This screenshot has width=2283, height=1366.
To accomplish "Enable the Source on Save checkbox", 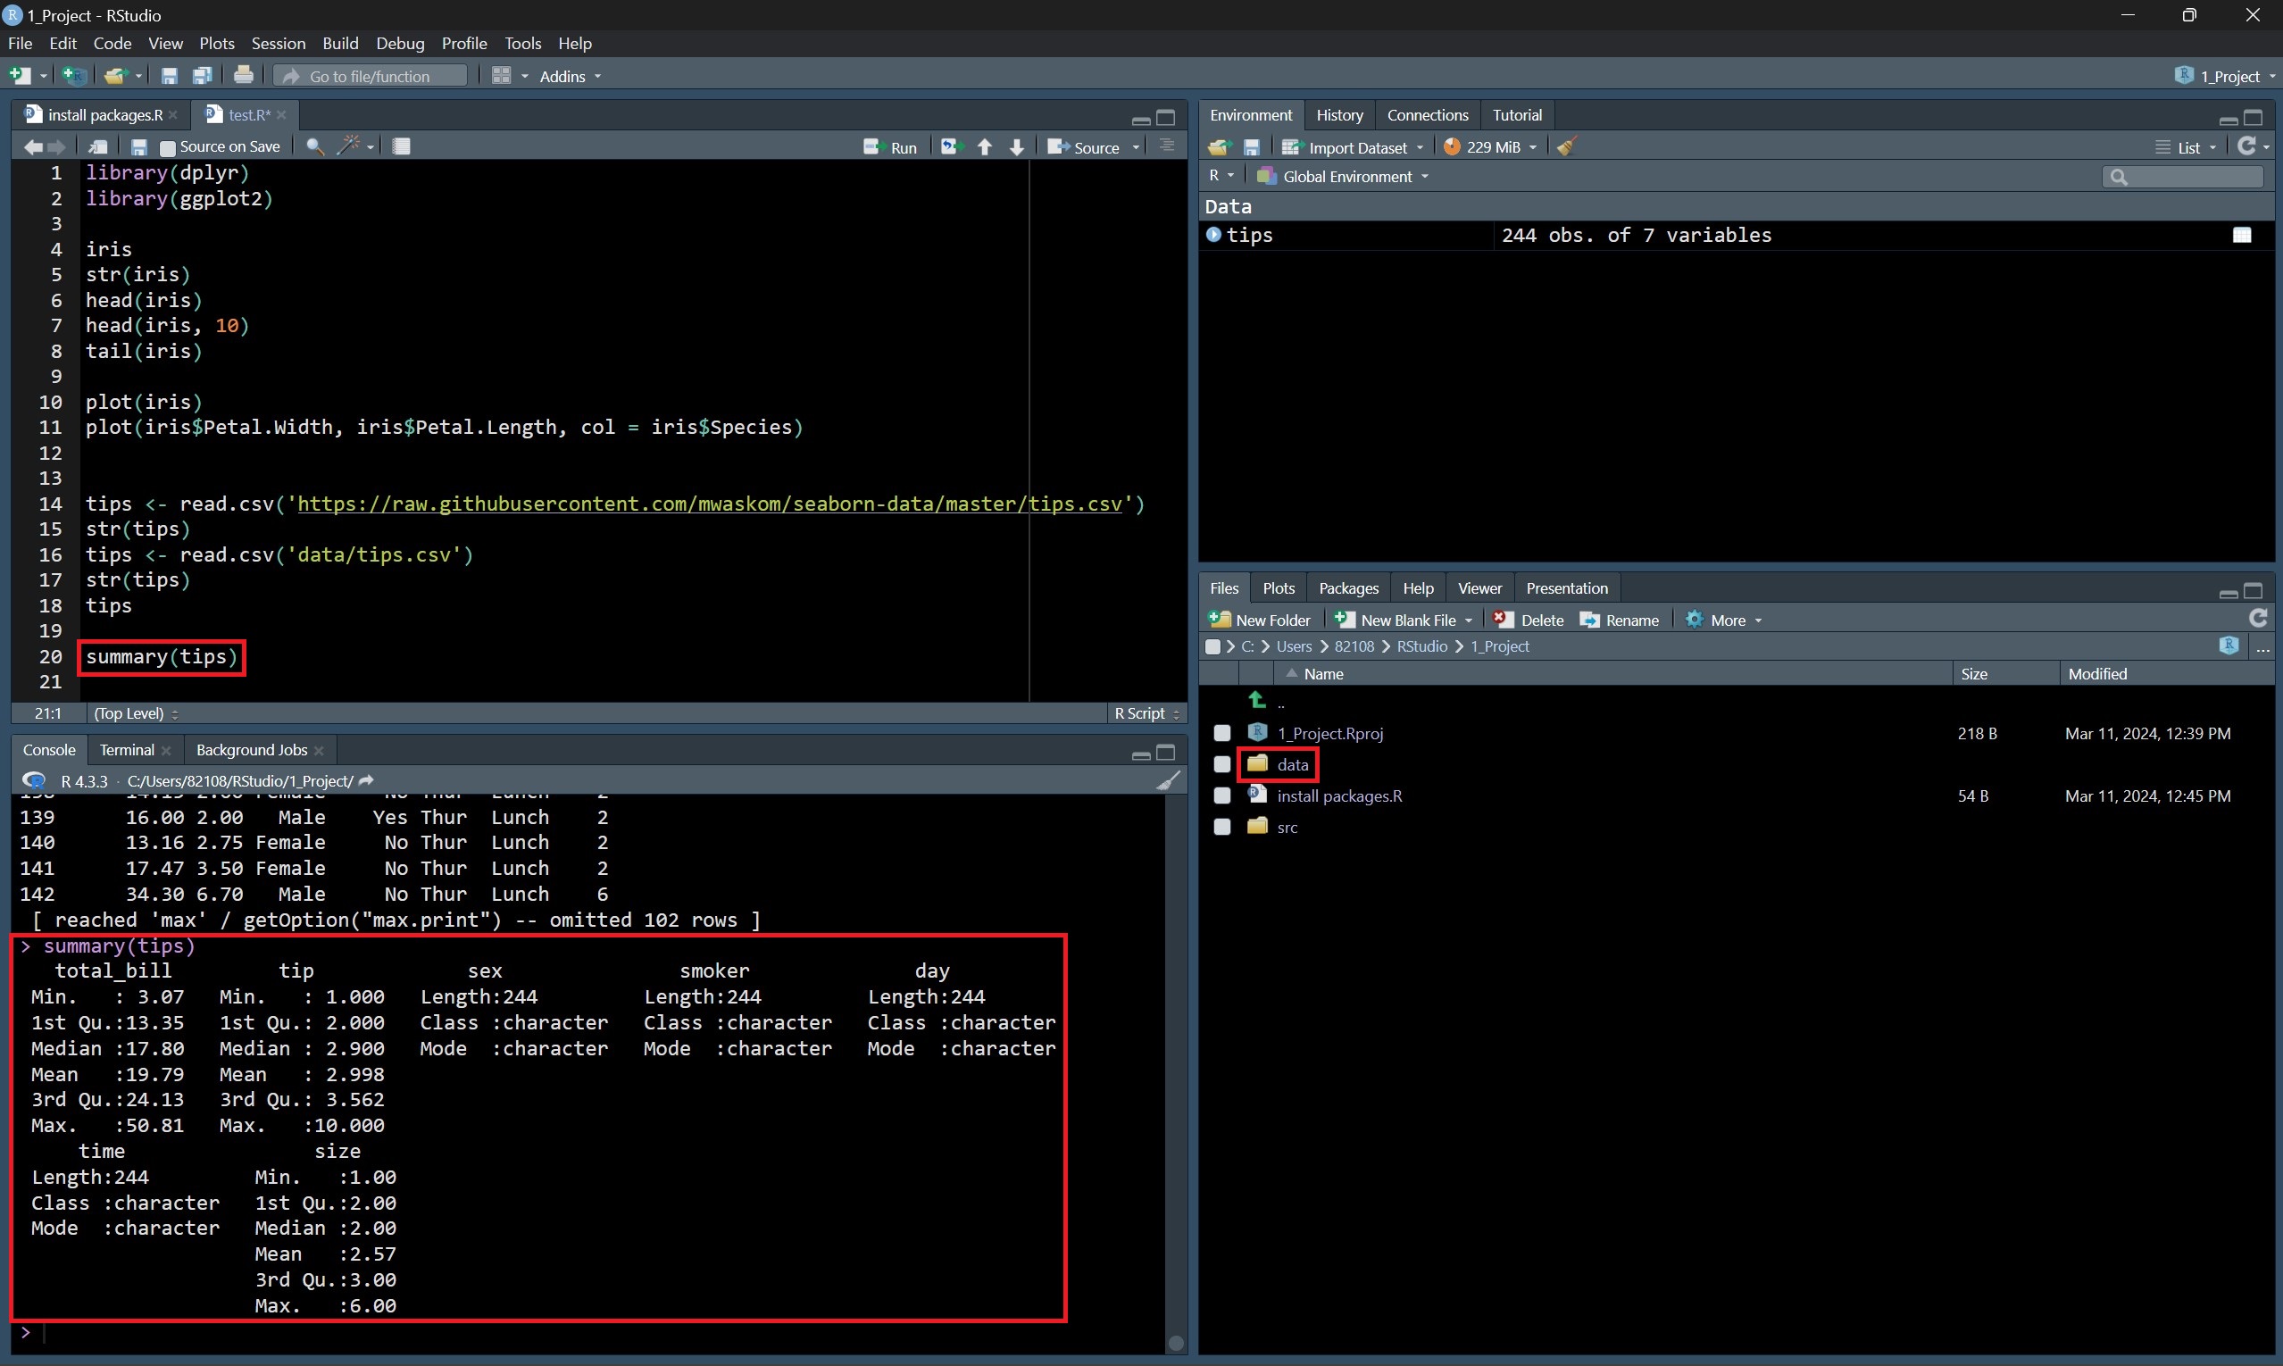I will (x=168, y=147).
